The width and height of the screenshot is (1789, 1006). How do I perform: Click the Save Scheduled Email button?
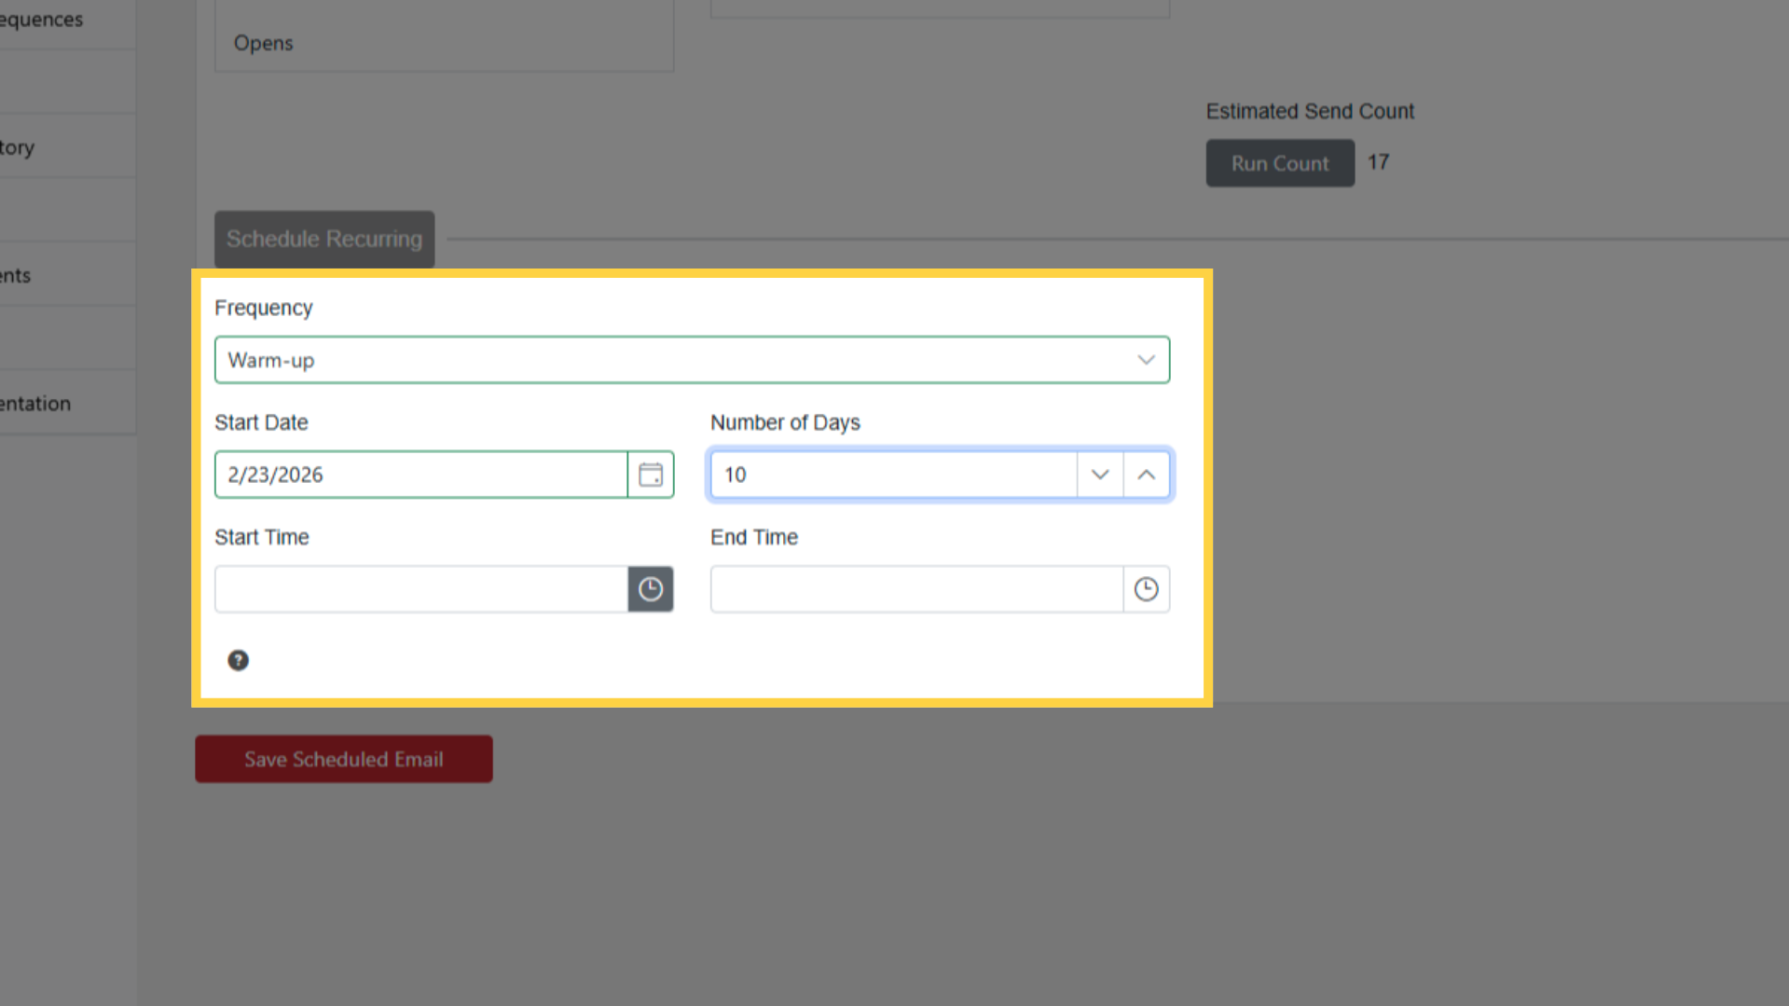coord(344,759)
